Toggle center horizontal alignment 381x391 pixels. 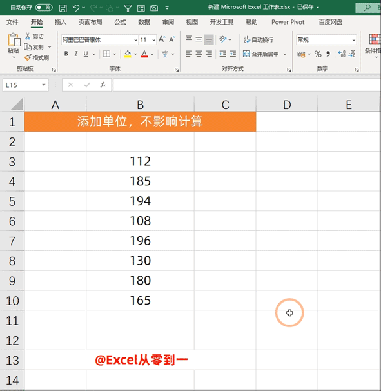coord(199,54)
